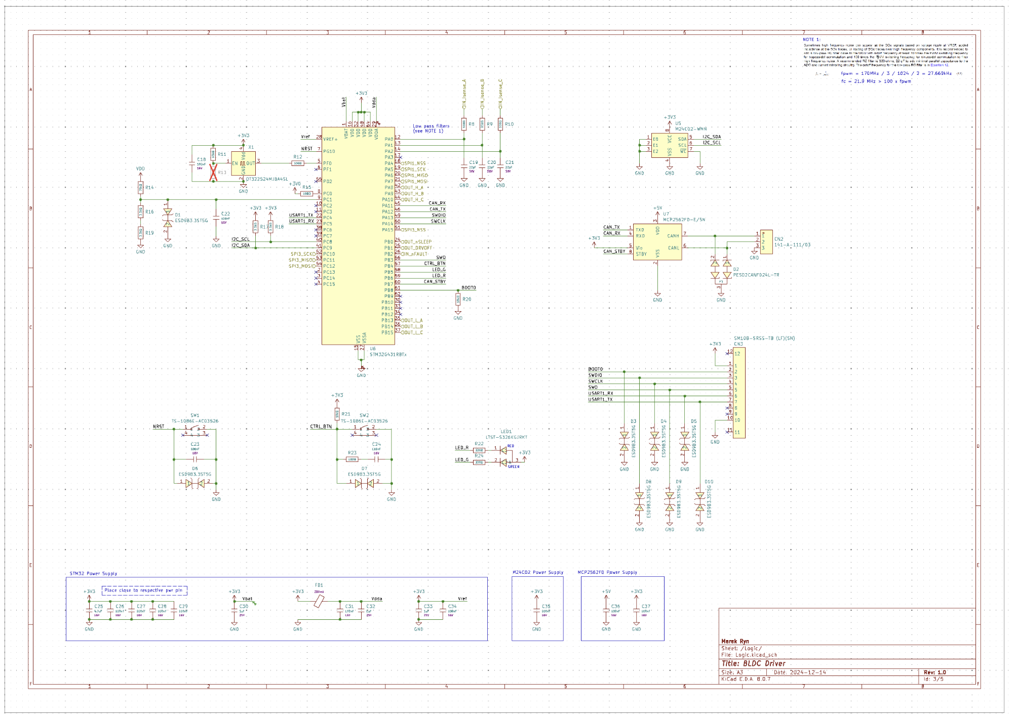Click the CN2 three-pin connector symbol
The height and width of the screenshot is (719, 1013).
766,242
